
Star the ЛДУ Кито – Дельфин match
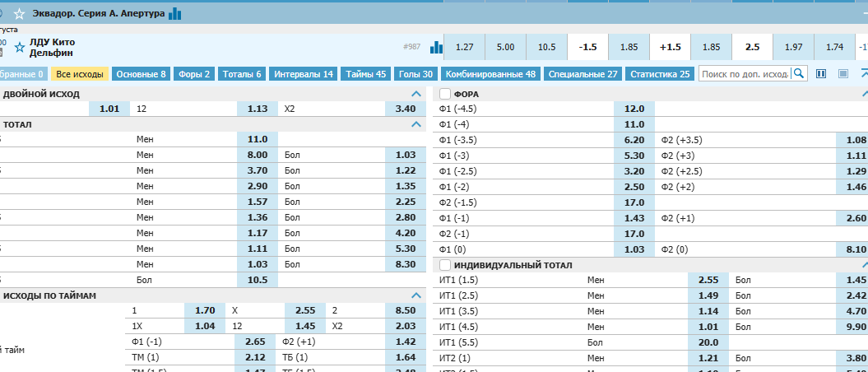(x=20, y=48)
